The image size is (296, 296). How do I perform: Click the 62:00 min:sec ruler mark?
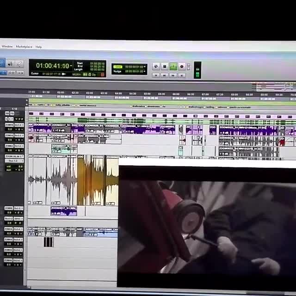[61, 92]
